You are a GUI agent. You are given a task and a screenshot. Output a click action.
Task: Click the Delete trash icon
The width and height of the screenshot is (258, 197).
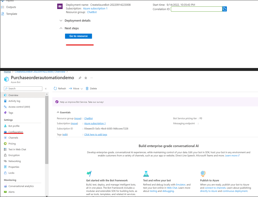87,88
